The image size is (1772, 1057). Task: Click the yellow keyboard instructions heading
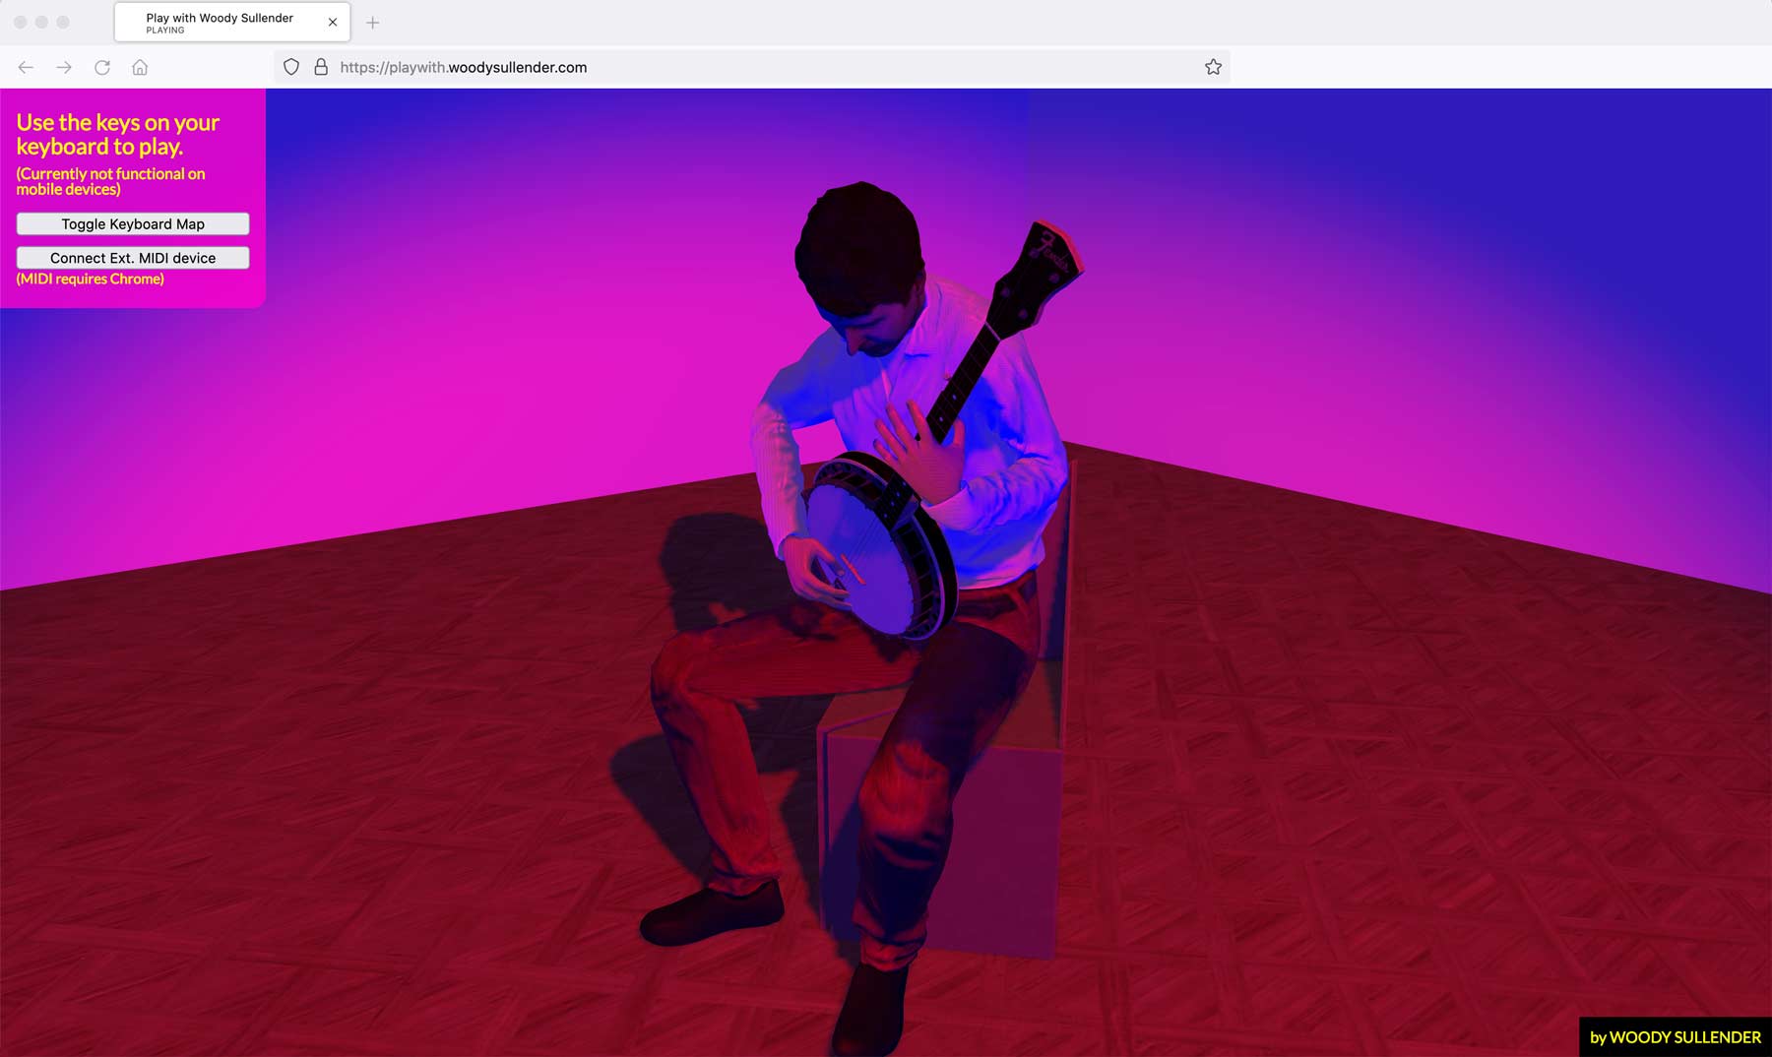click(x=118, y=135)
